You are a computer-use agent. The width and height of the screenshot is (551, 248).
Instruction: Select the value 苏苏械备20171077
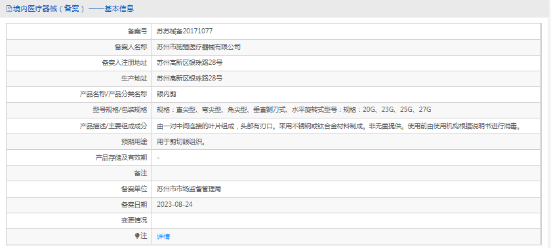(x=184, y=31)
